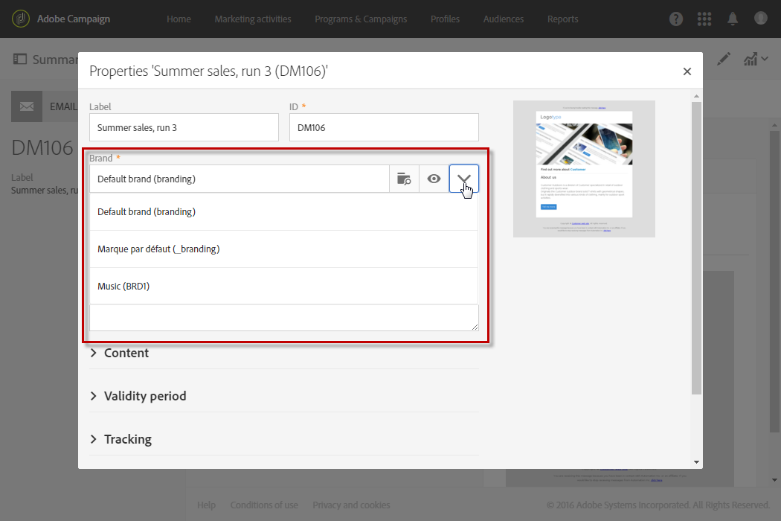
Task: Open Privacy and cookies link
Action: [351, 505]
